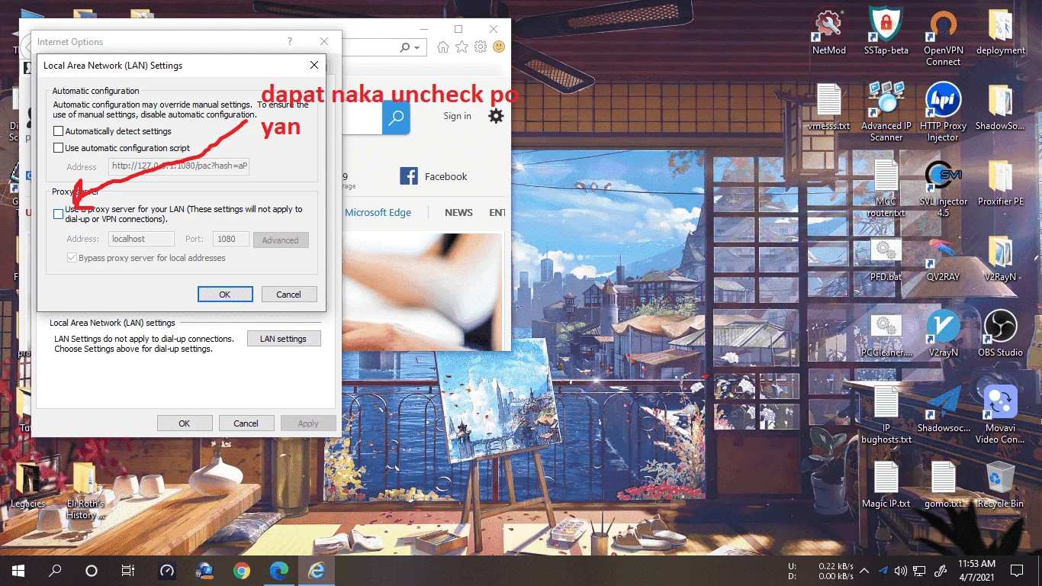Open the Recycle Bin on the desktop
1042x586 pixels.
tap(1000, 486)
